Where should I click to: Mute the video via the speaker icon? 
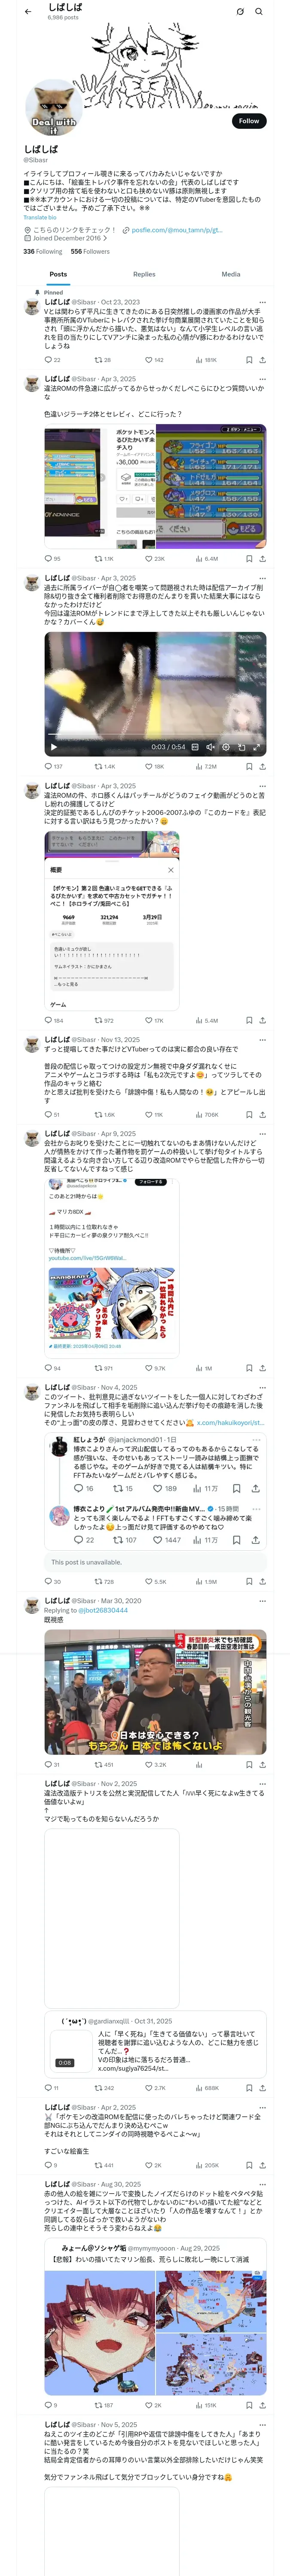point(211,747)
